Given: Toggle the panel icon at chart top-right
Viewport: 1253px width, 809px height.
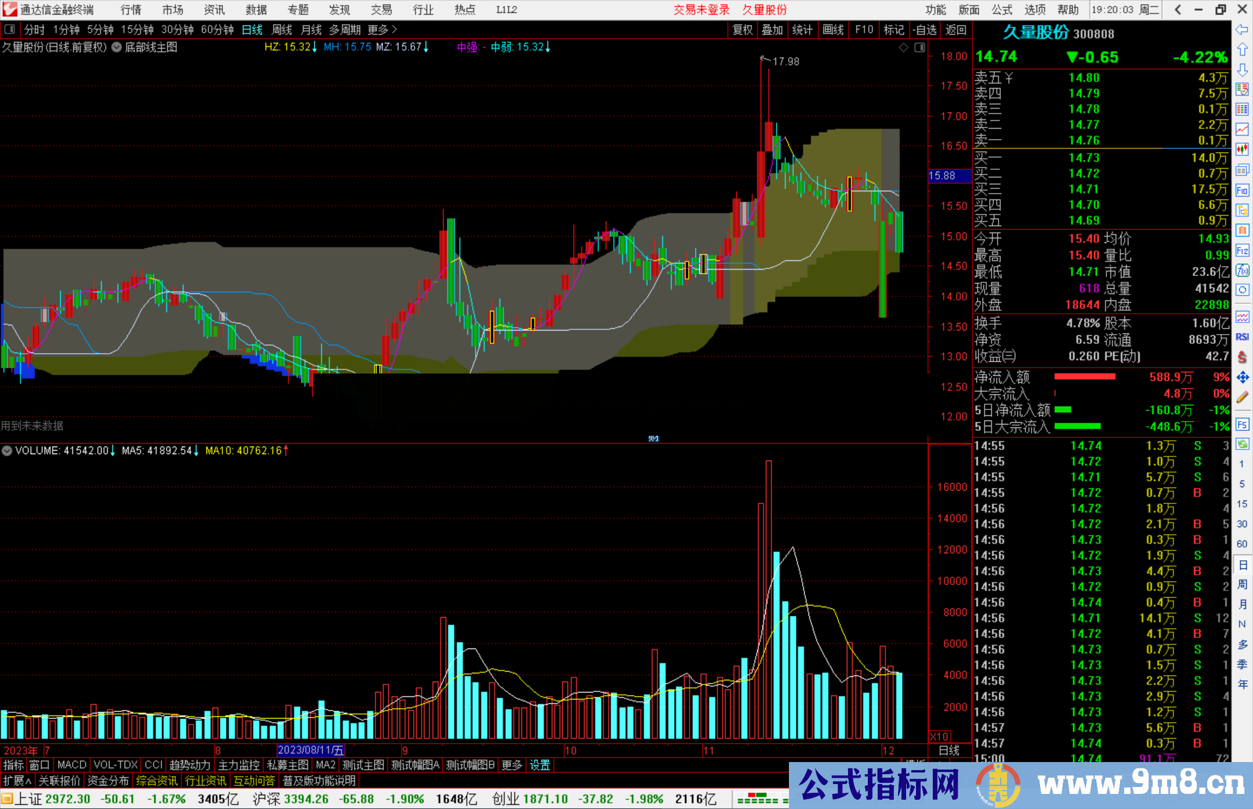Looking at the screenshot, I should coord(919,48).
